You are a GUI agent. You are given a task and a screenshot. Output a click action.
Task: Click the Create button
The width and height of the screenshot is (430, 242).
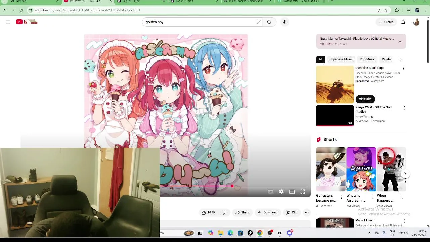click(x=386, y=22)
